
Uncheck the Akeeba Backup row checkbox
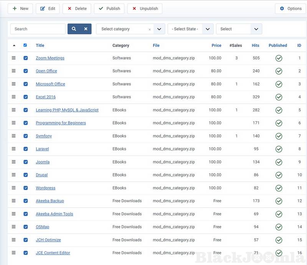[x=26, y=201]
